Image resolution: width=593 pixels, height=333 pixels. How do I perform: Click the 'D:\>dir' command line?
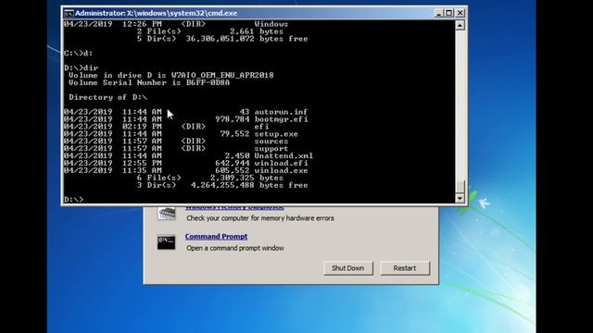[x=81, y=68]
